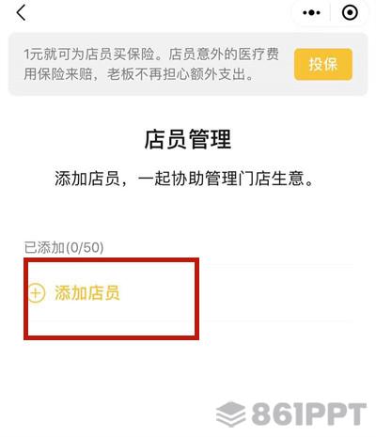Tap the mini program close circle icon
The width and height of the screenshot is (376, 437).
pyautogui.click(x=350, y=13)
